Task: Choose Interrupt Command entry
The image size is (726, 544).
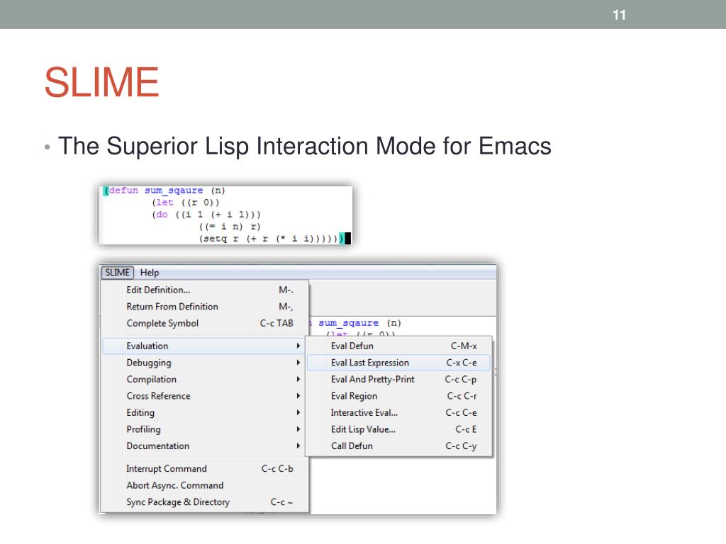Action: tap(205, 469)
